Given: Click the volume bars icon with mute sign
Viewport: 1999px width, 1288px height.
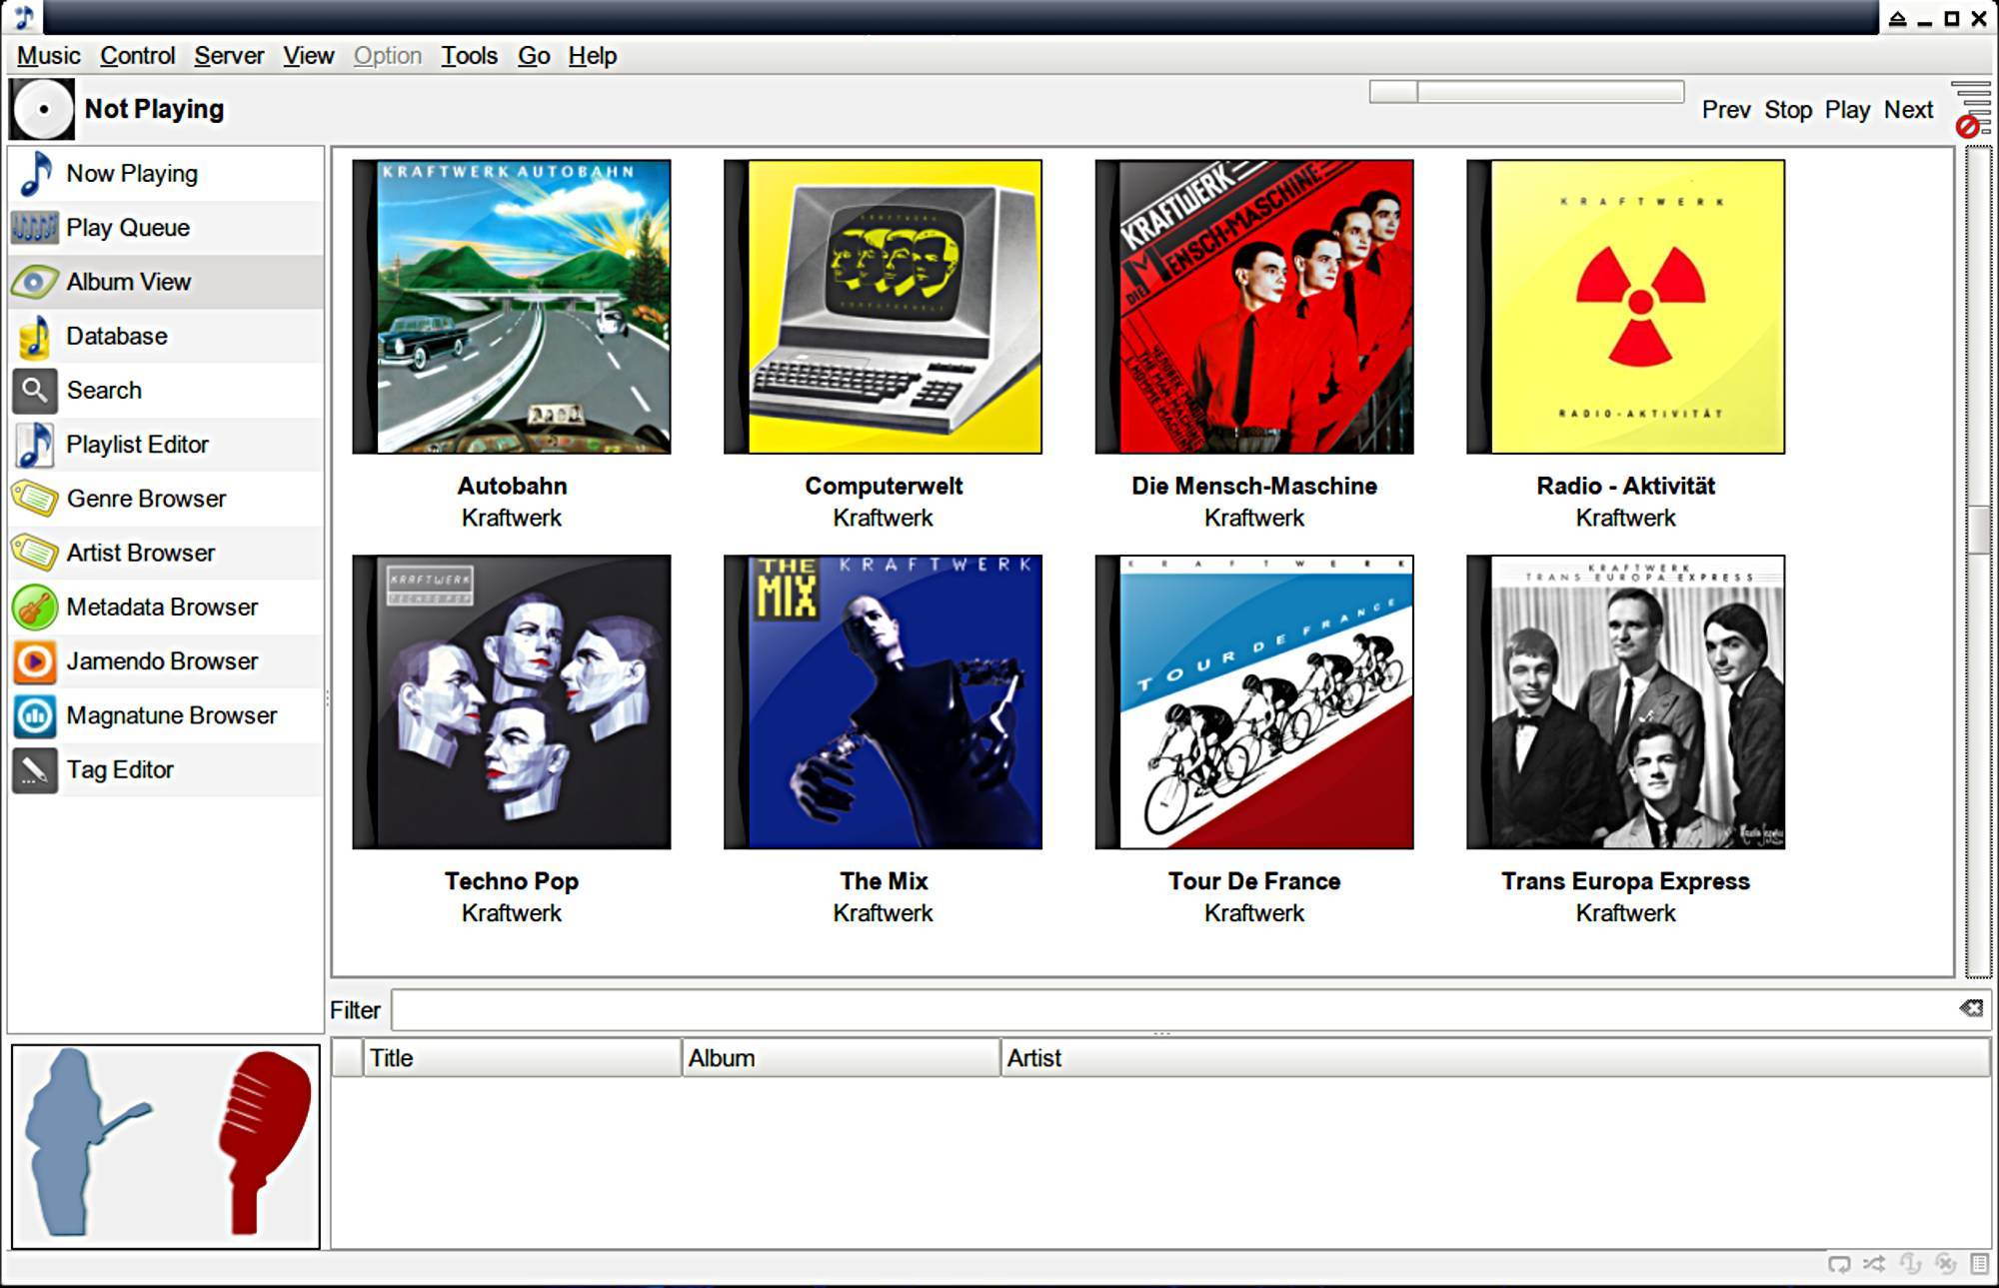Looking at the screenshot, I should click(1972, 109).
